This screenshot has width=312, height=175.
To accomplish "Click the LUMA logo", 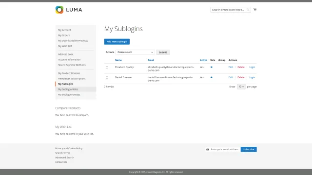I will 69,10.
